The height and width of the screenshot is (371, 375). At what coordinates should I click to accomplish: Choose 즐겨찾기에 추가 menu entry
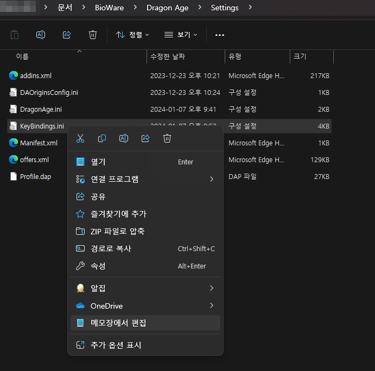tap(145, 214)
